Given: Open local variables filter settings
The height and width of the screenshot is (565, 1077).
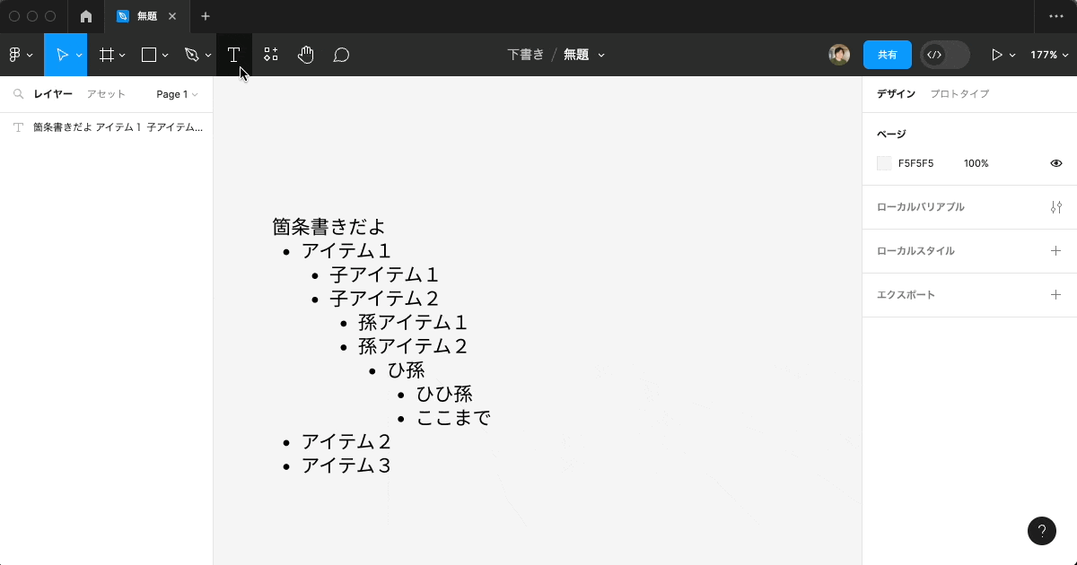Looking at the screenshot, I should (x=1055, y=207).
